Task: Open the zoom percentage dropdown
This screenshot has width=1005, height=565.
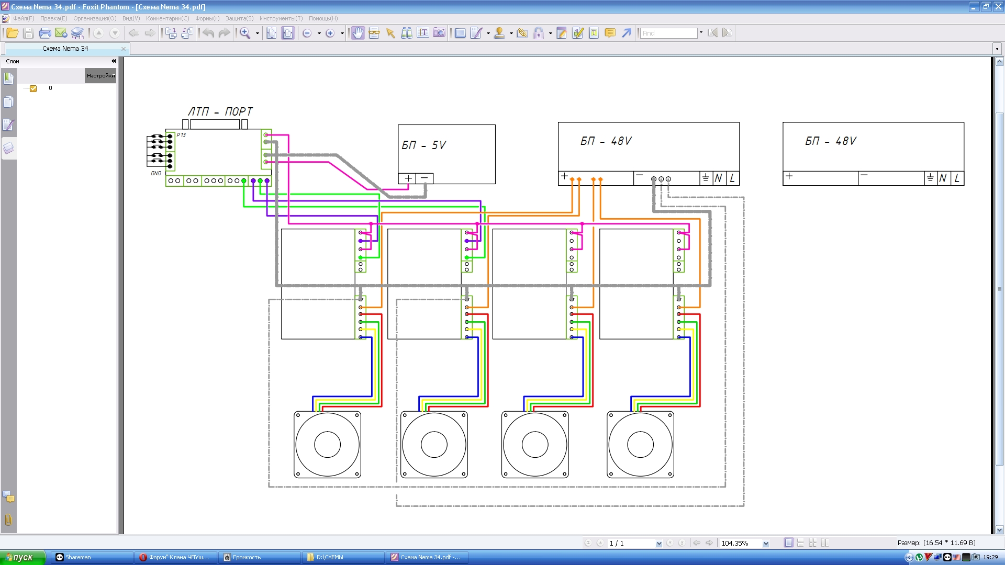Action: click(x=766, y=544)
